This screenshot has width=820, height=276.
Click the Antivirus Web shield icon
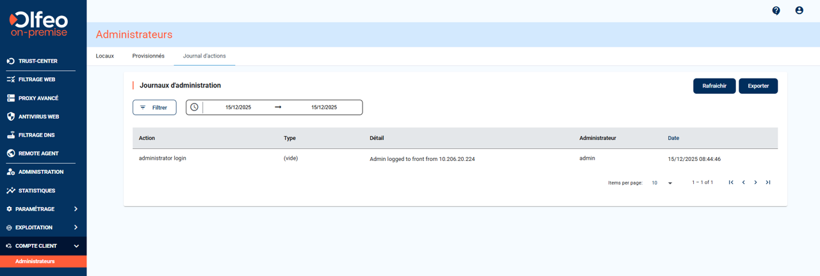tap(10, 117)
